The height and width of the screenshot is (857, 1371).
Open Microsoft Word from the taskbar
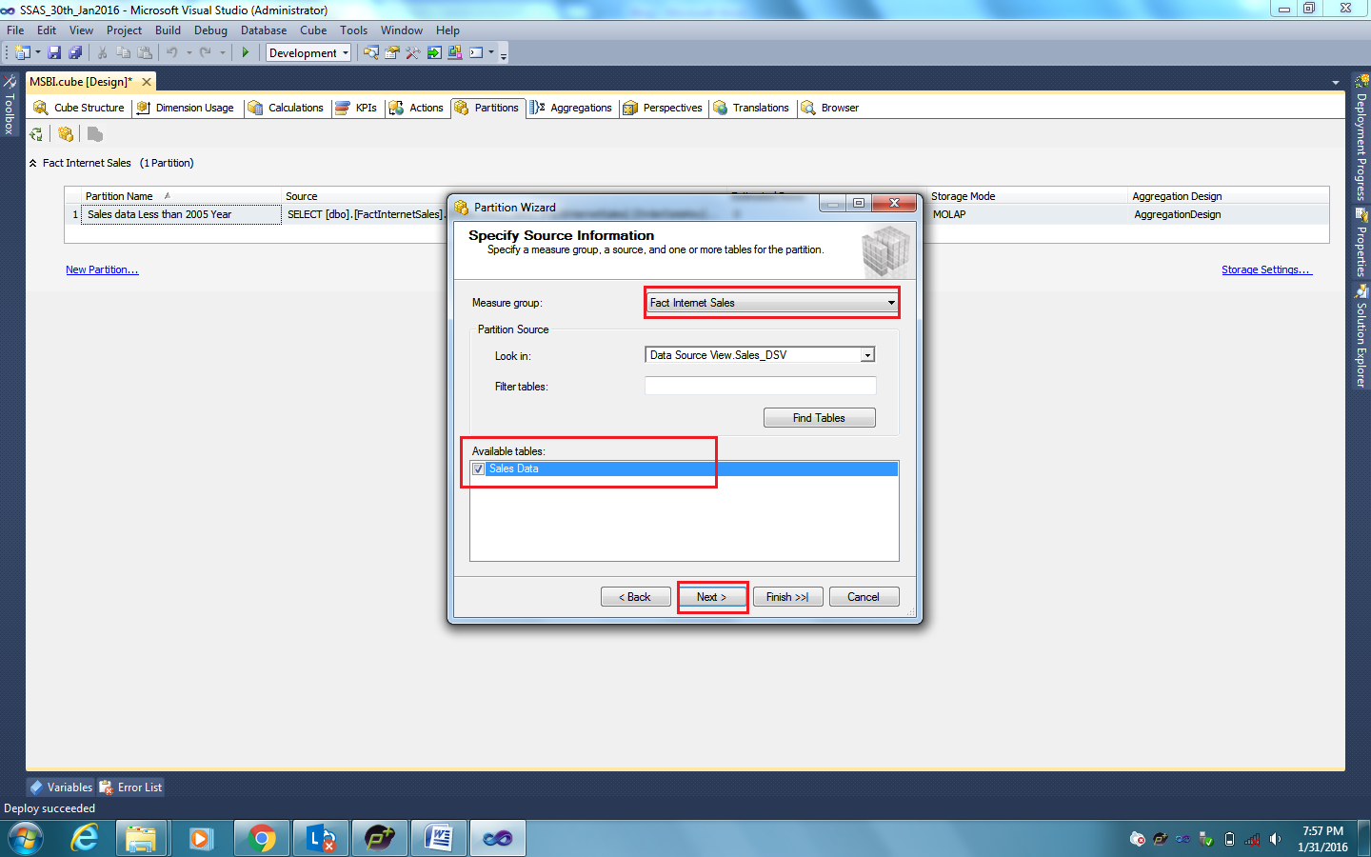[439, 839]
